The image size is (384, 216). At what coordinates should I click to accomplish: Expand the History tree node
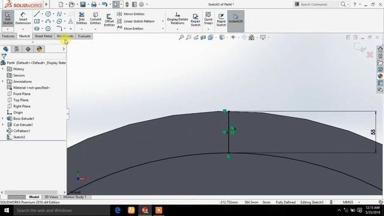(2, 69)
